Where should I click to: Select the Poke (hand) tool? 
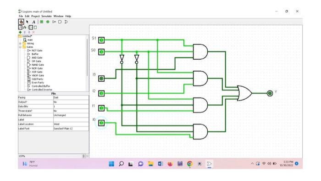pos(21,22)
